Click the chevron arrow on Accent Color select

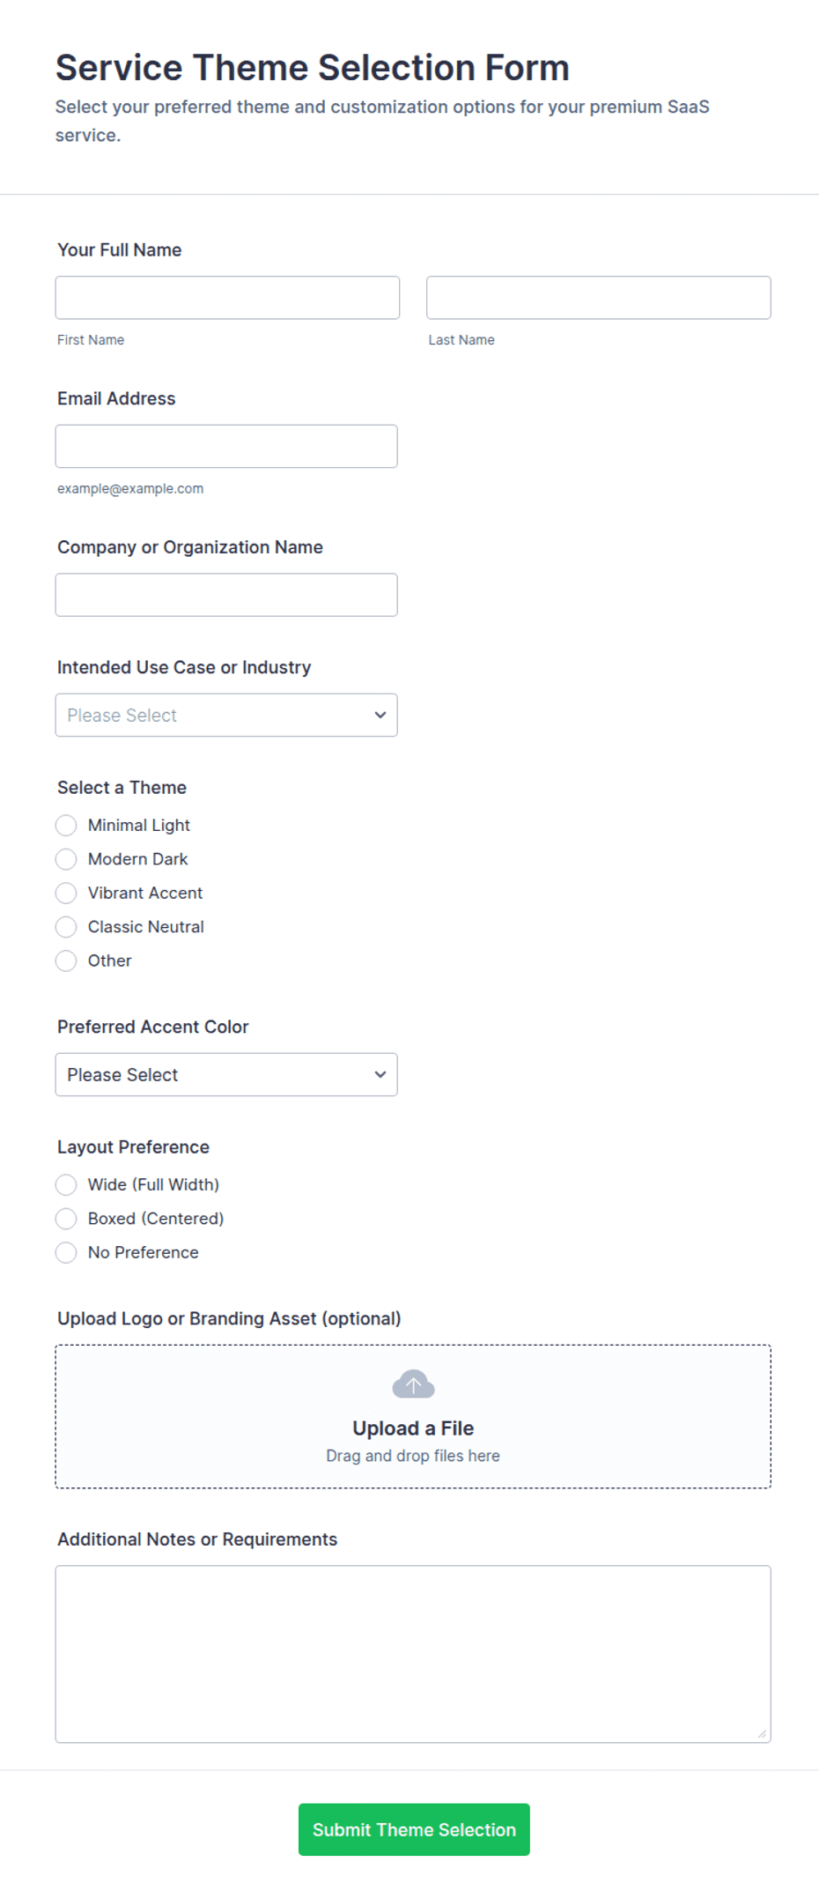pos(380,1074)
